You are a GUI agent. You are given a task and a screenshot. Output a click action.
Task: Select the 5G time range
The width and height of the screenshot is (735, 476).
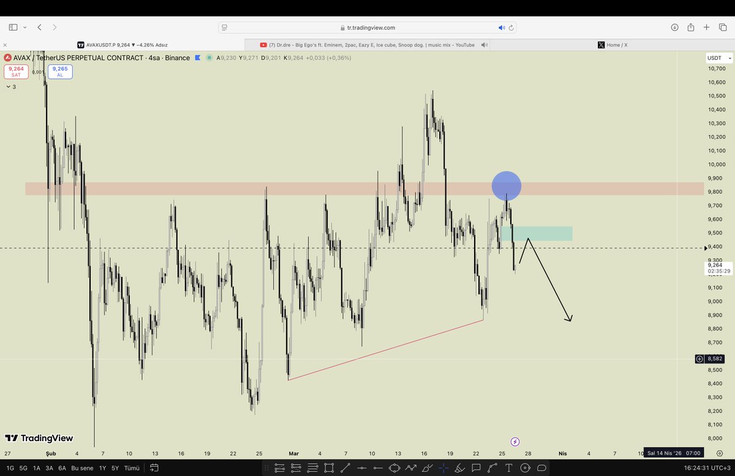click(23, 468)
